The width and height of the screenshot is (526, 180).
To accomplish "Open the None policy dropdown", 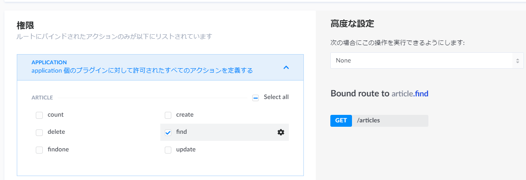I will [427, 61].
